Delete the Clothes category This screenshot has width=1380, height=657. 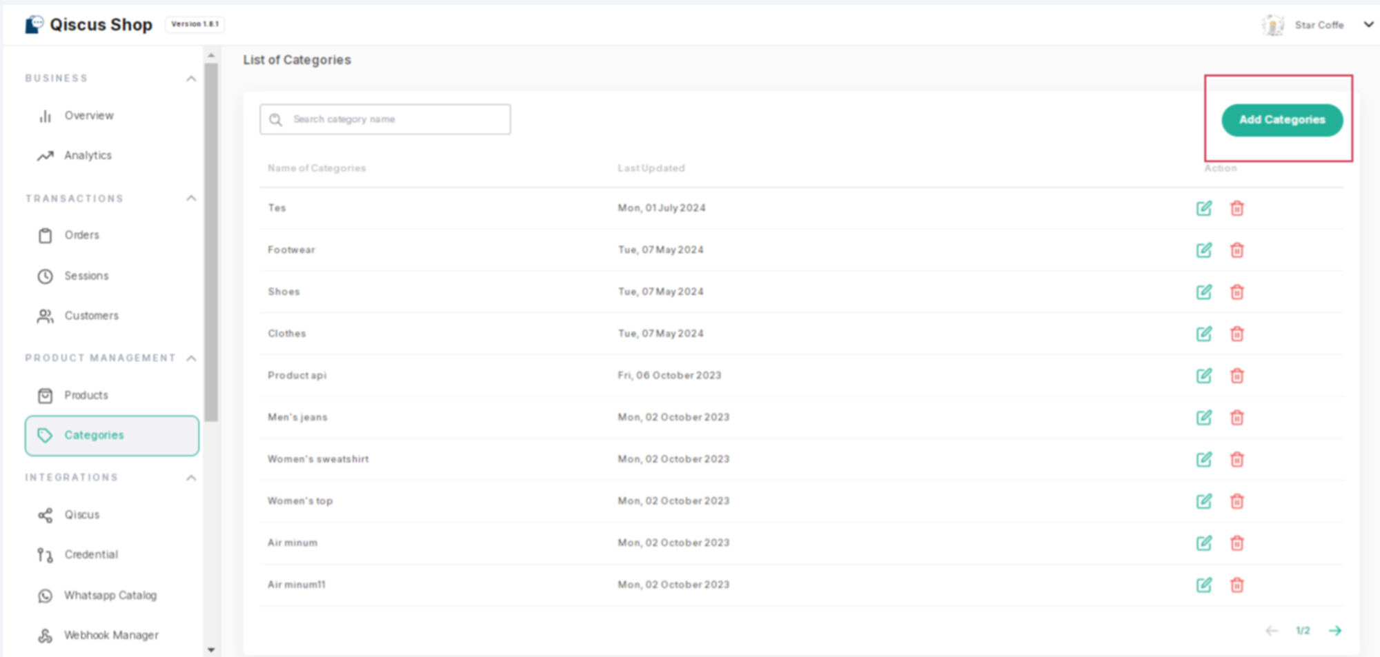(1237, 334)
